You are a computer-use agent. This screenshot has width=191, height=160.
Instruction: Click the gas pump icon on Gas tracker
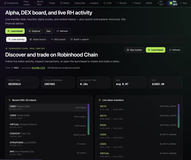point(128,50)
